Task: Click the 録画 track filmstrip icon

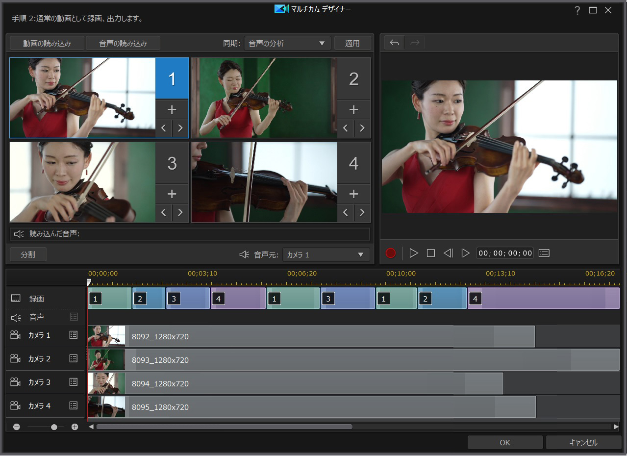Action: point(16,298)
